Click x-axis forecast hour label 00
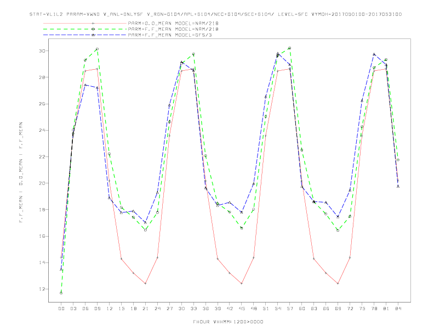The width and height of the screenshot is (434, 336). (x=61, y=309)
